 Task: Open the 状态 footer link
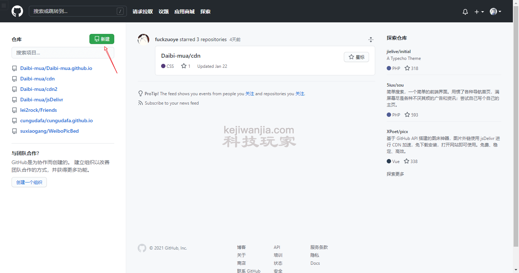(x=278, y=263)
